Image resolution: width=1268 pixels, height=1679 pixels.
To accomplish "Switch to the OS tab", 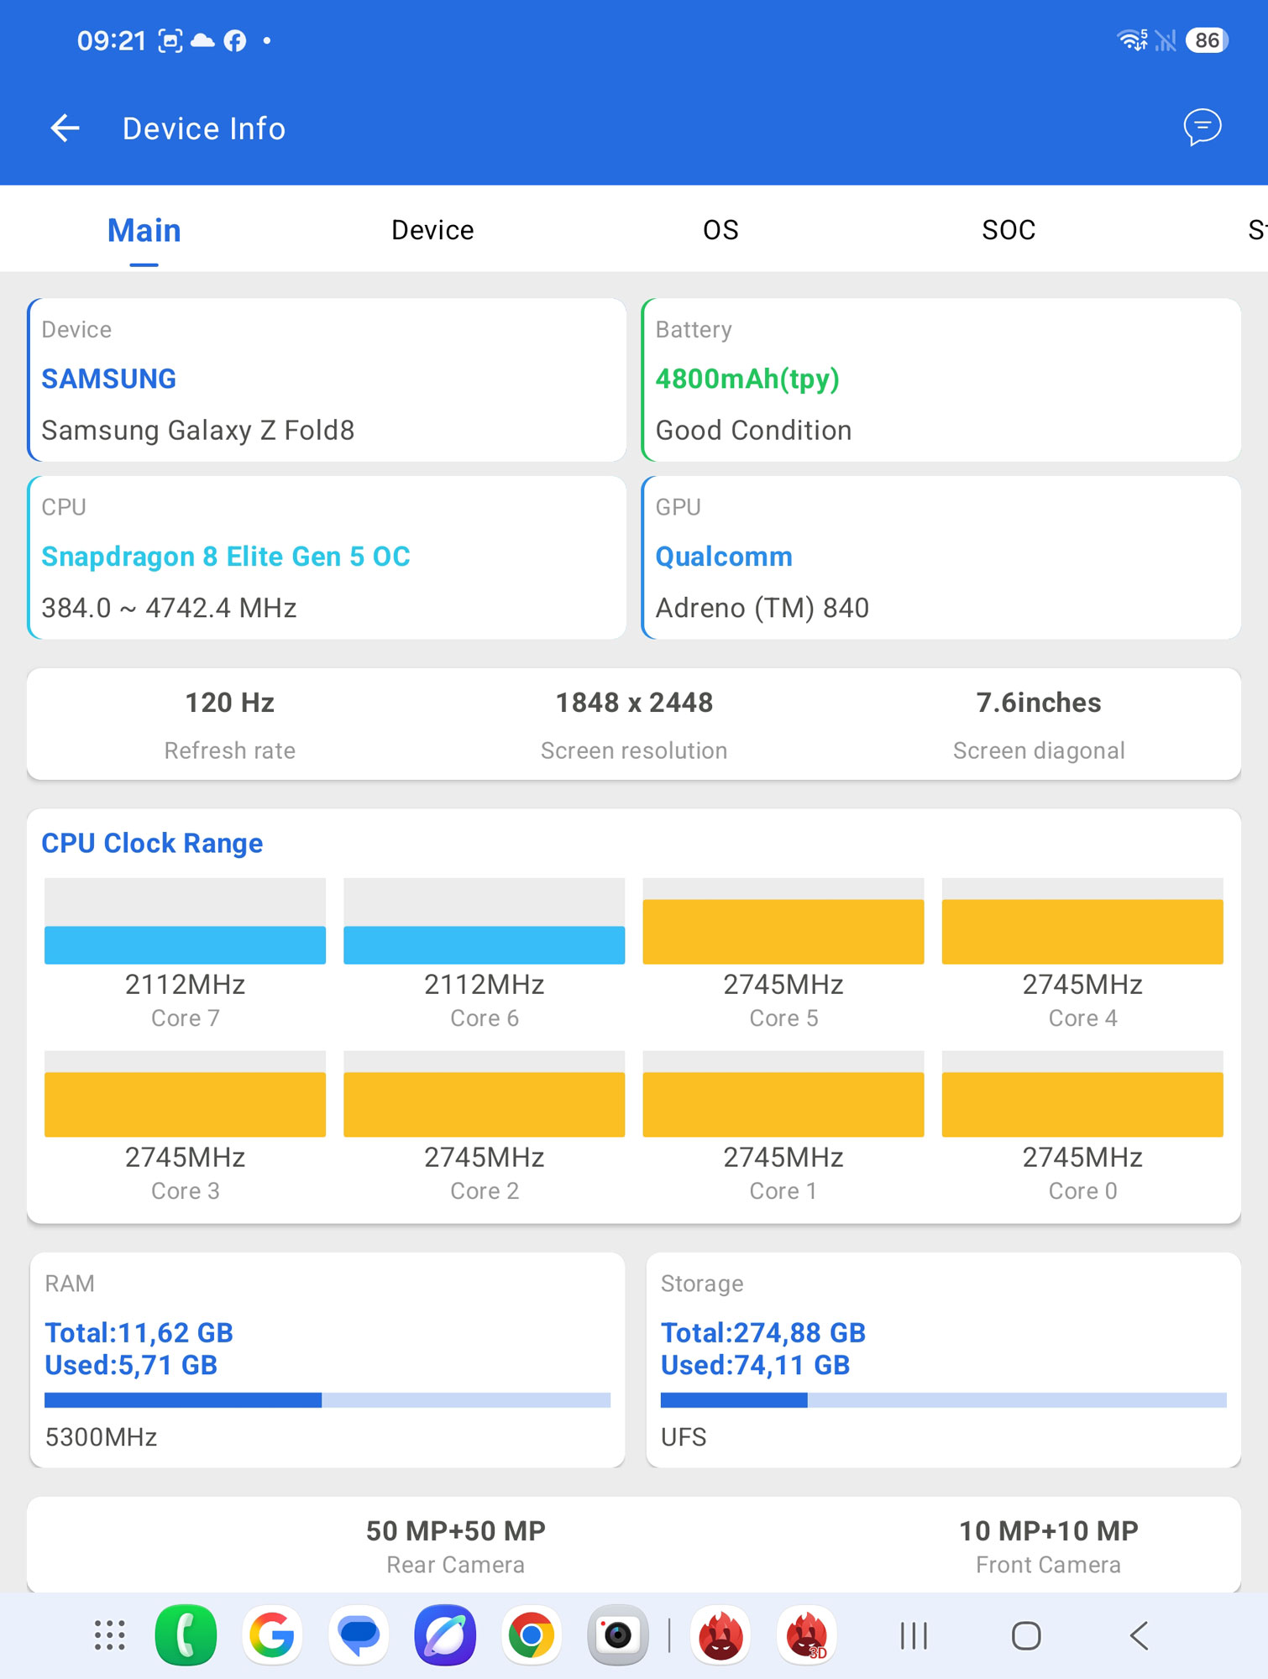I will (720, 230).
